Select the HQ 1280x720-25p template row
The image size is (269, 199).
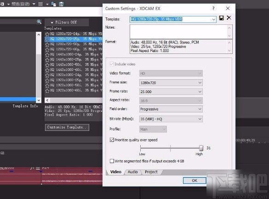pos(74,39)
